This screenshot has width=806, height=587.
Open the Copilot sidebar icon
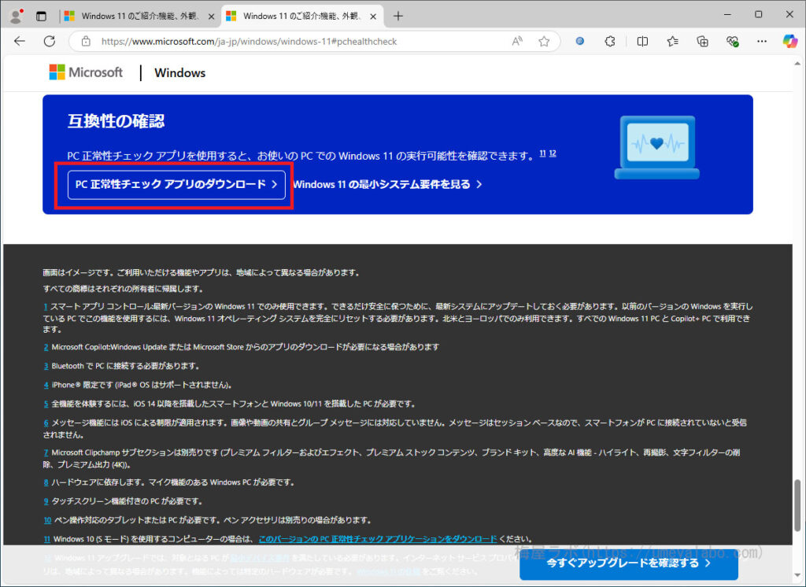click(790, 41)
